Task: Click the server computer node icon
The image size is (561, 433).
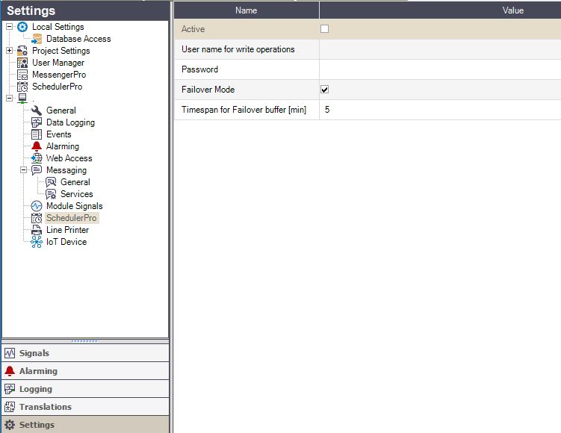Action: [22, 99]
